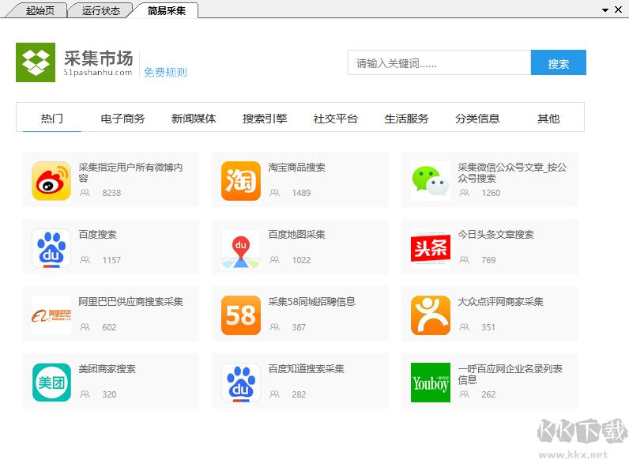Select the Alibaba supplier search icon
Image resolution: width=629 pixels, height=460 pixels.
tap(51, 315)
